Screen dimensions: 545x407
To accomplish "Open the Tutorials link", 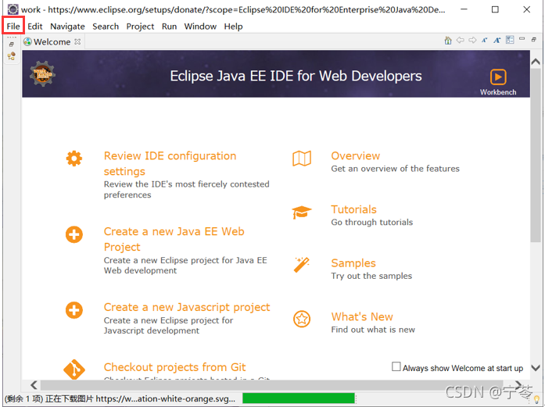I will [x=353, y=209].
